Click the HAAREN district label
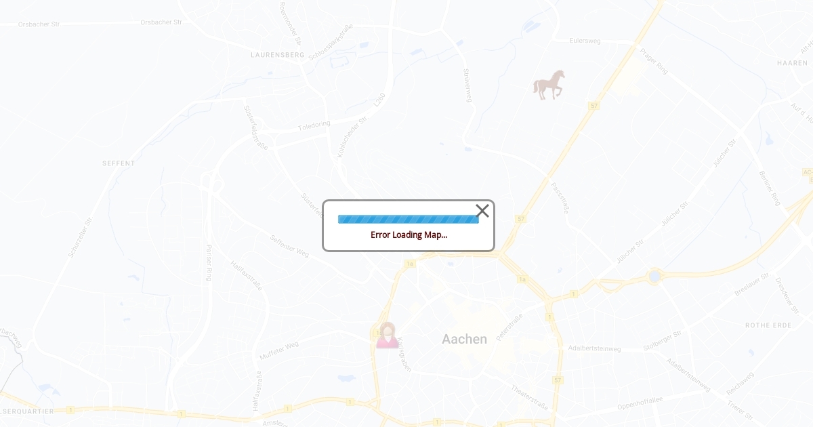 pyautogui.click(x=792, y=62)
